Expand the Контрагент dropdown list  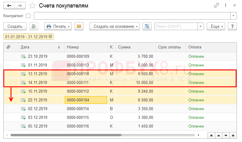233,16
